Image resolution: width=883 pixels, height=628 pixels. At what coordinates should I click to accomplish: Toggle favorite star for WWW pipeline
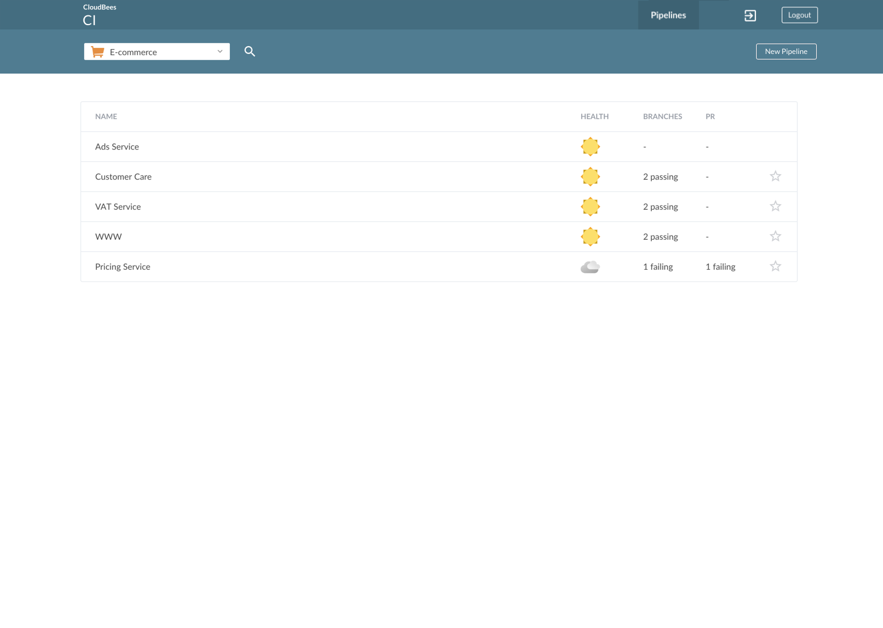[x=776, y=236]
